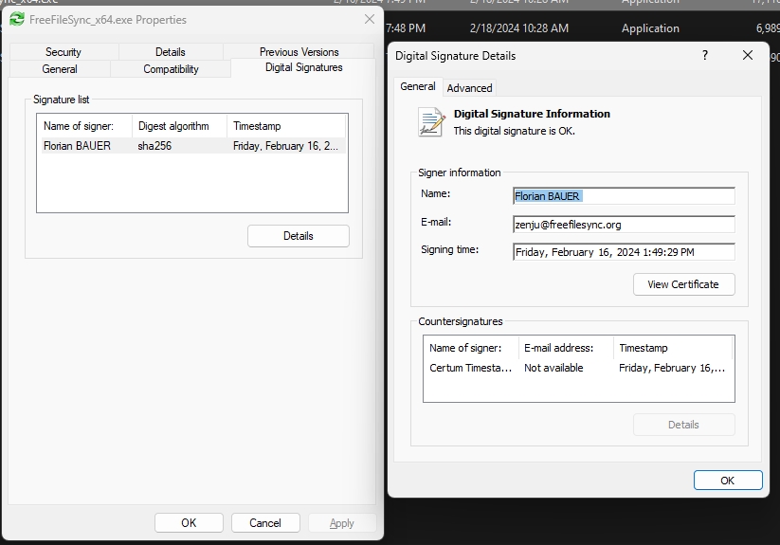Click the 'Not available' e-mail address cell
780x545 pixels.
click(x=553, y=368)
